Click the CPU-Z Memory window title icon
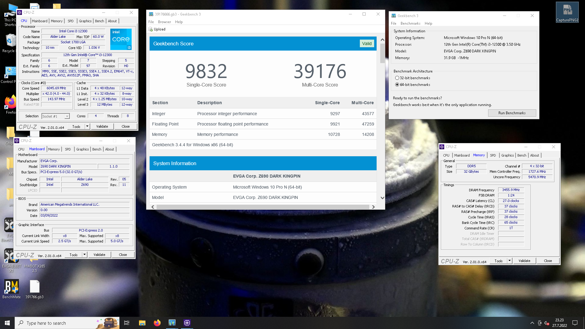 pos(442,147)
